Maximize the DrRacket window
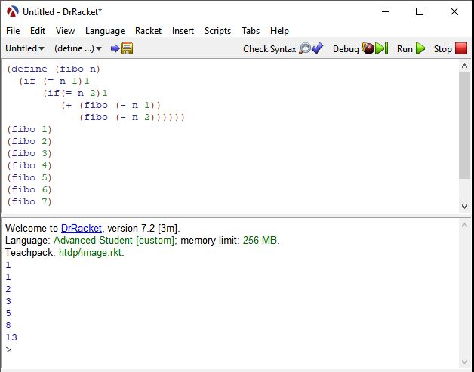The width and height of the screenshot is (474, 372). (420, 12)
